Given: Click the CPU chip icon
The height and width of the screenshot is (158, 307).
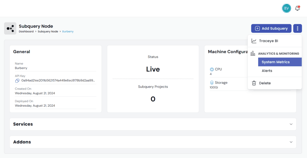Looking at the screenshot, I should tap(212, 69).
